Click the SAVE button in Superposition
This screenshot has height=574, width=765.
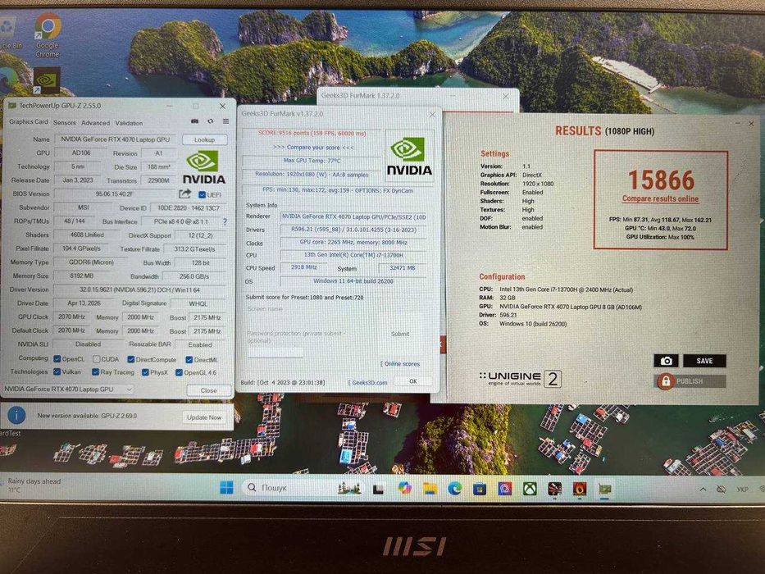(x=704, y=361)
